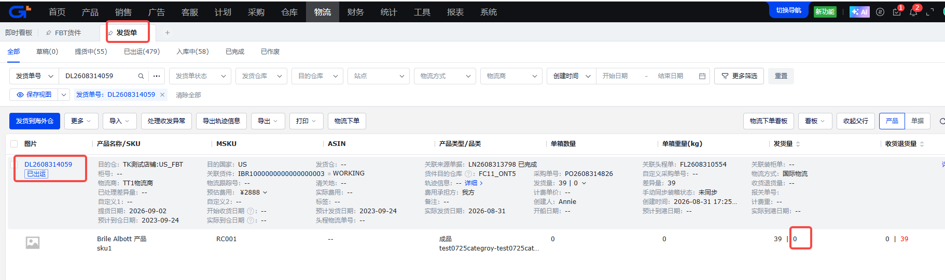This screenshot has height=280, width=945.
Task: Open the 财务 top menu
Action: tap(356, 12)
